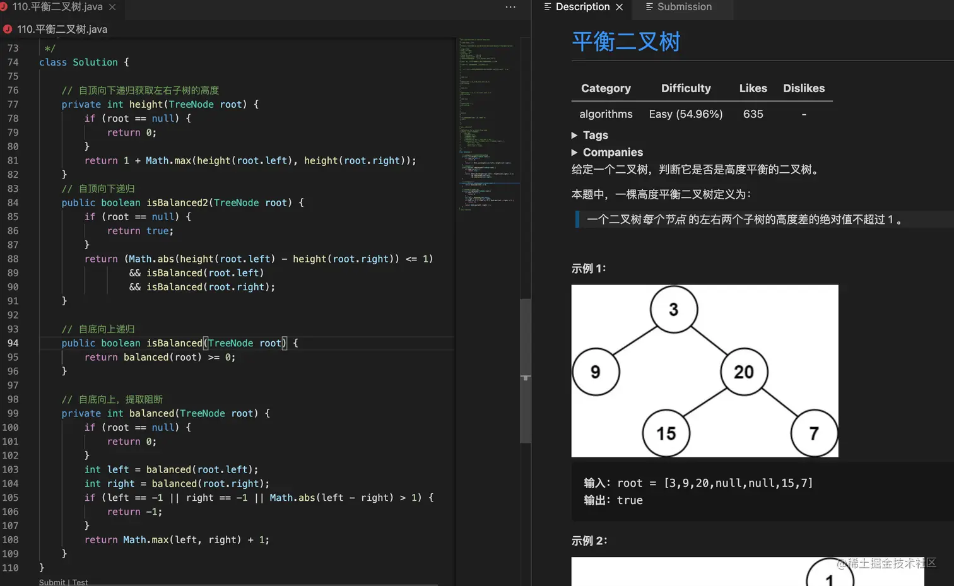The width and height of the screenshot is (954, 586).
Task: Click the "return balanced(root) >= 0;" statement
Action: click(x=160, y=358)
